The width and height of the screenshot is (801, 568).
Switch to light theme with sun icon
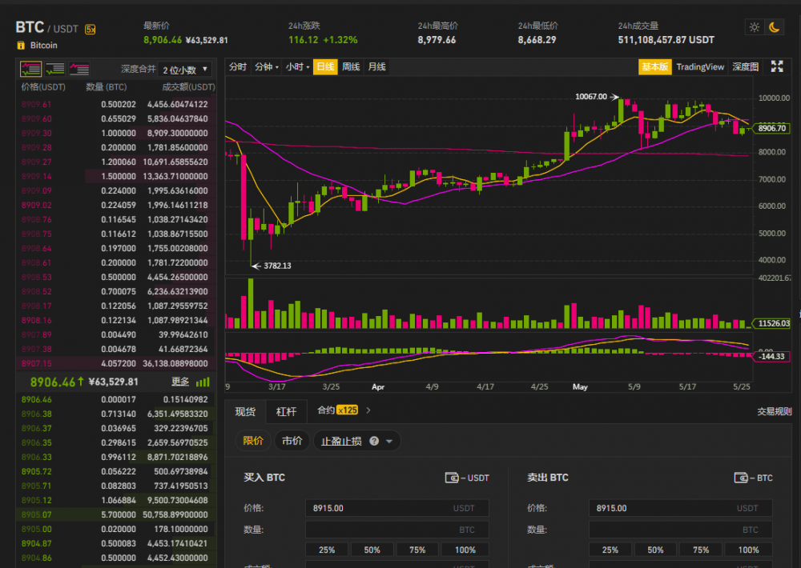tap(754, 26)
